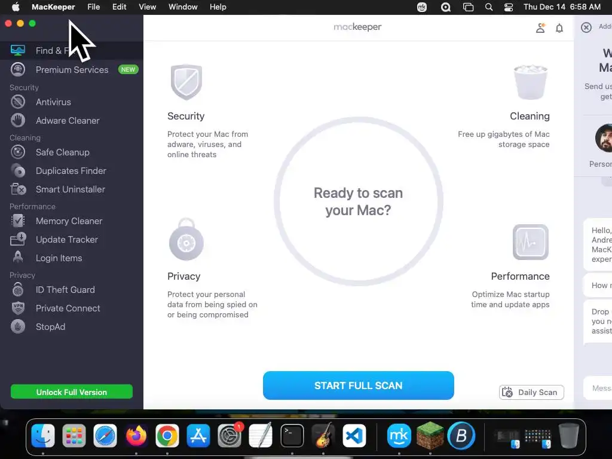Screen dimensions: 612x459
Task: Click the chat message input field
Action: (598, 388)
